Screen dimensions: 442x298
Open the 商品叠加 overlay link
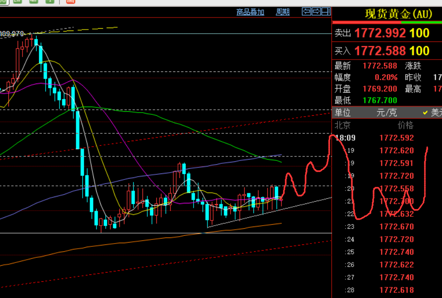pos(250,12)
